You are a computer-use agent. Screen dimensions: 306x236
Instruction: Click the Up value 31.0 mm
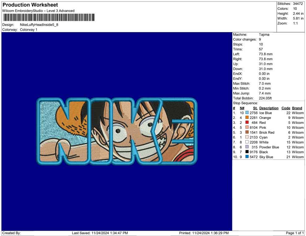(x=266, y=64)
